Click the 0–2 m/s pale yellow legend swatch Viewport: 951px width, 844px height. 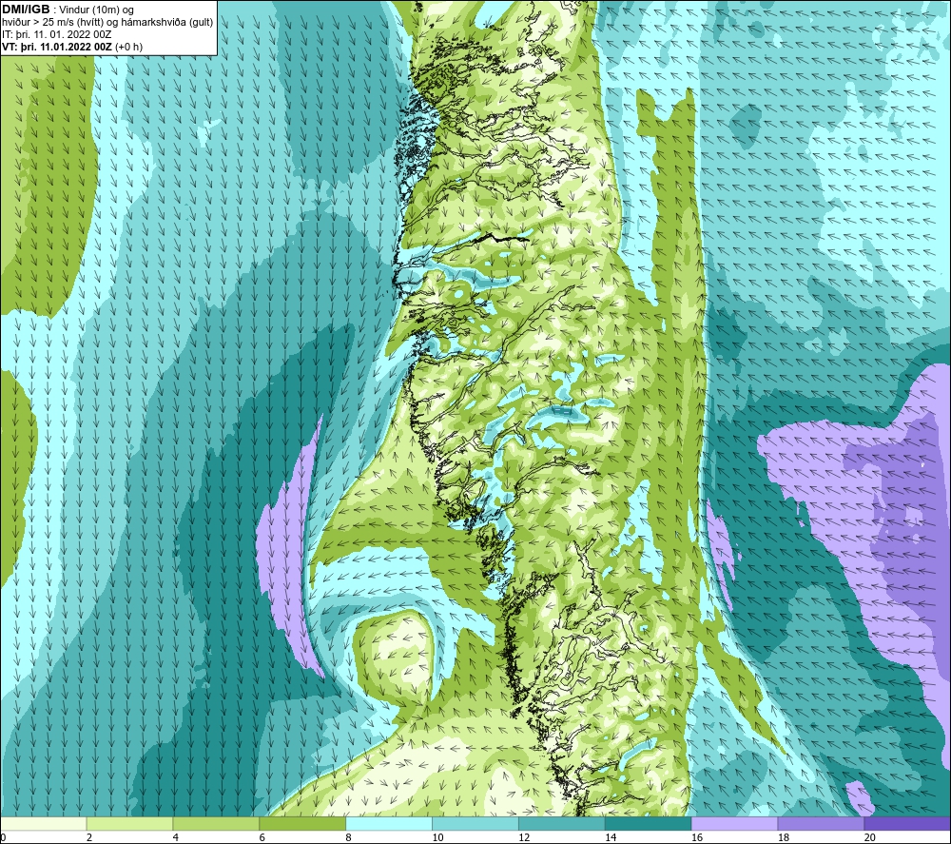coord(43,824)
